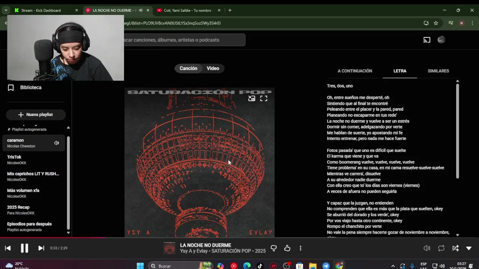The height and width of the screenshot is (269, 479).
Task: Close the Kick Dashboard tab
Action: click(x=76, y=10)
